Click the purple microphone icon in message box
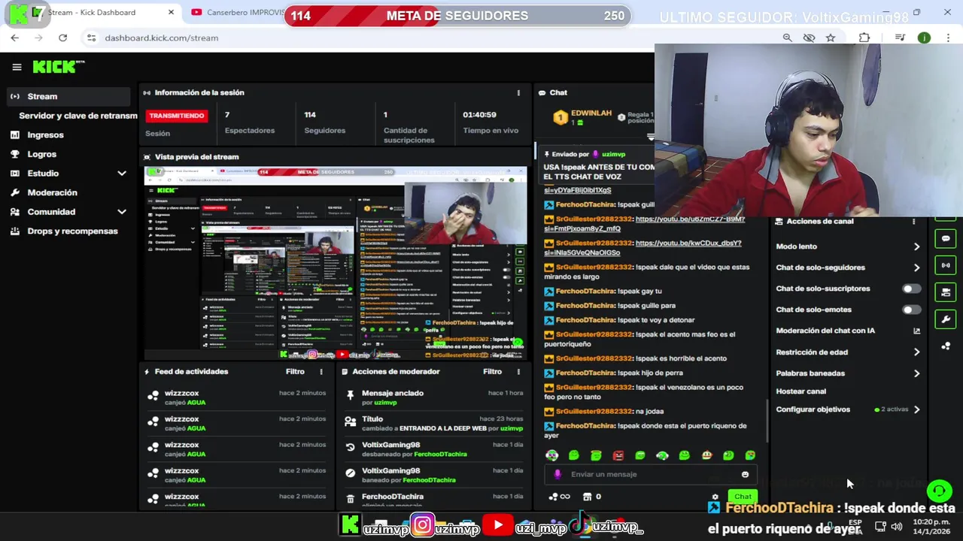 [557, 474]
